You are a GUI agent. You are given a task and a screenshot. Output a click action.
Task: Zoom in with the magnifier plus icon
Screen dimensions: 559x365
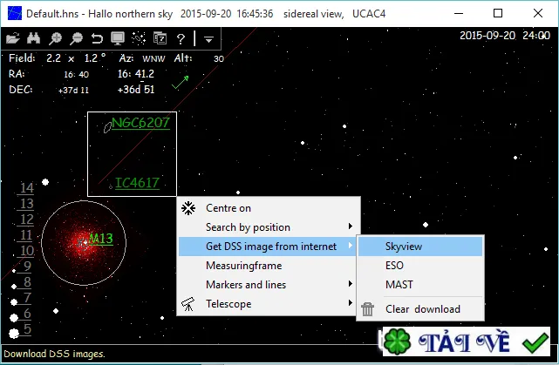click(55, 38)
